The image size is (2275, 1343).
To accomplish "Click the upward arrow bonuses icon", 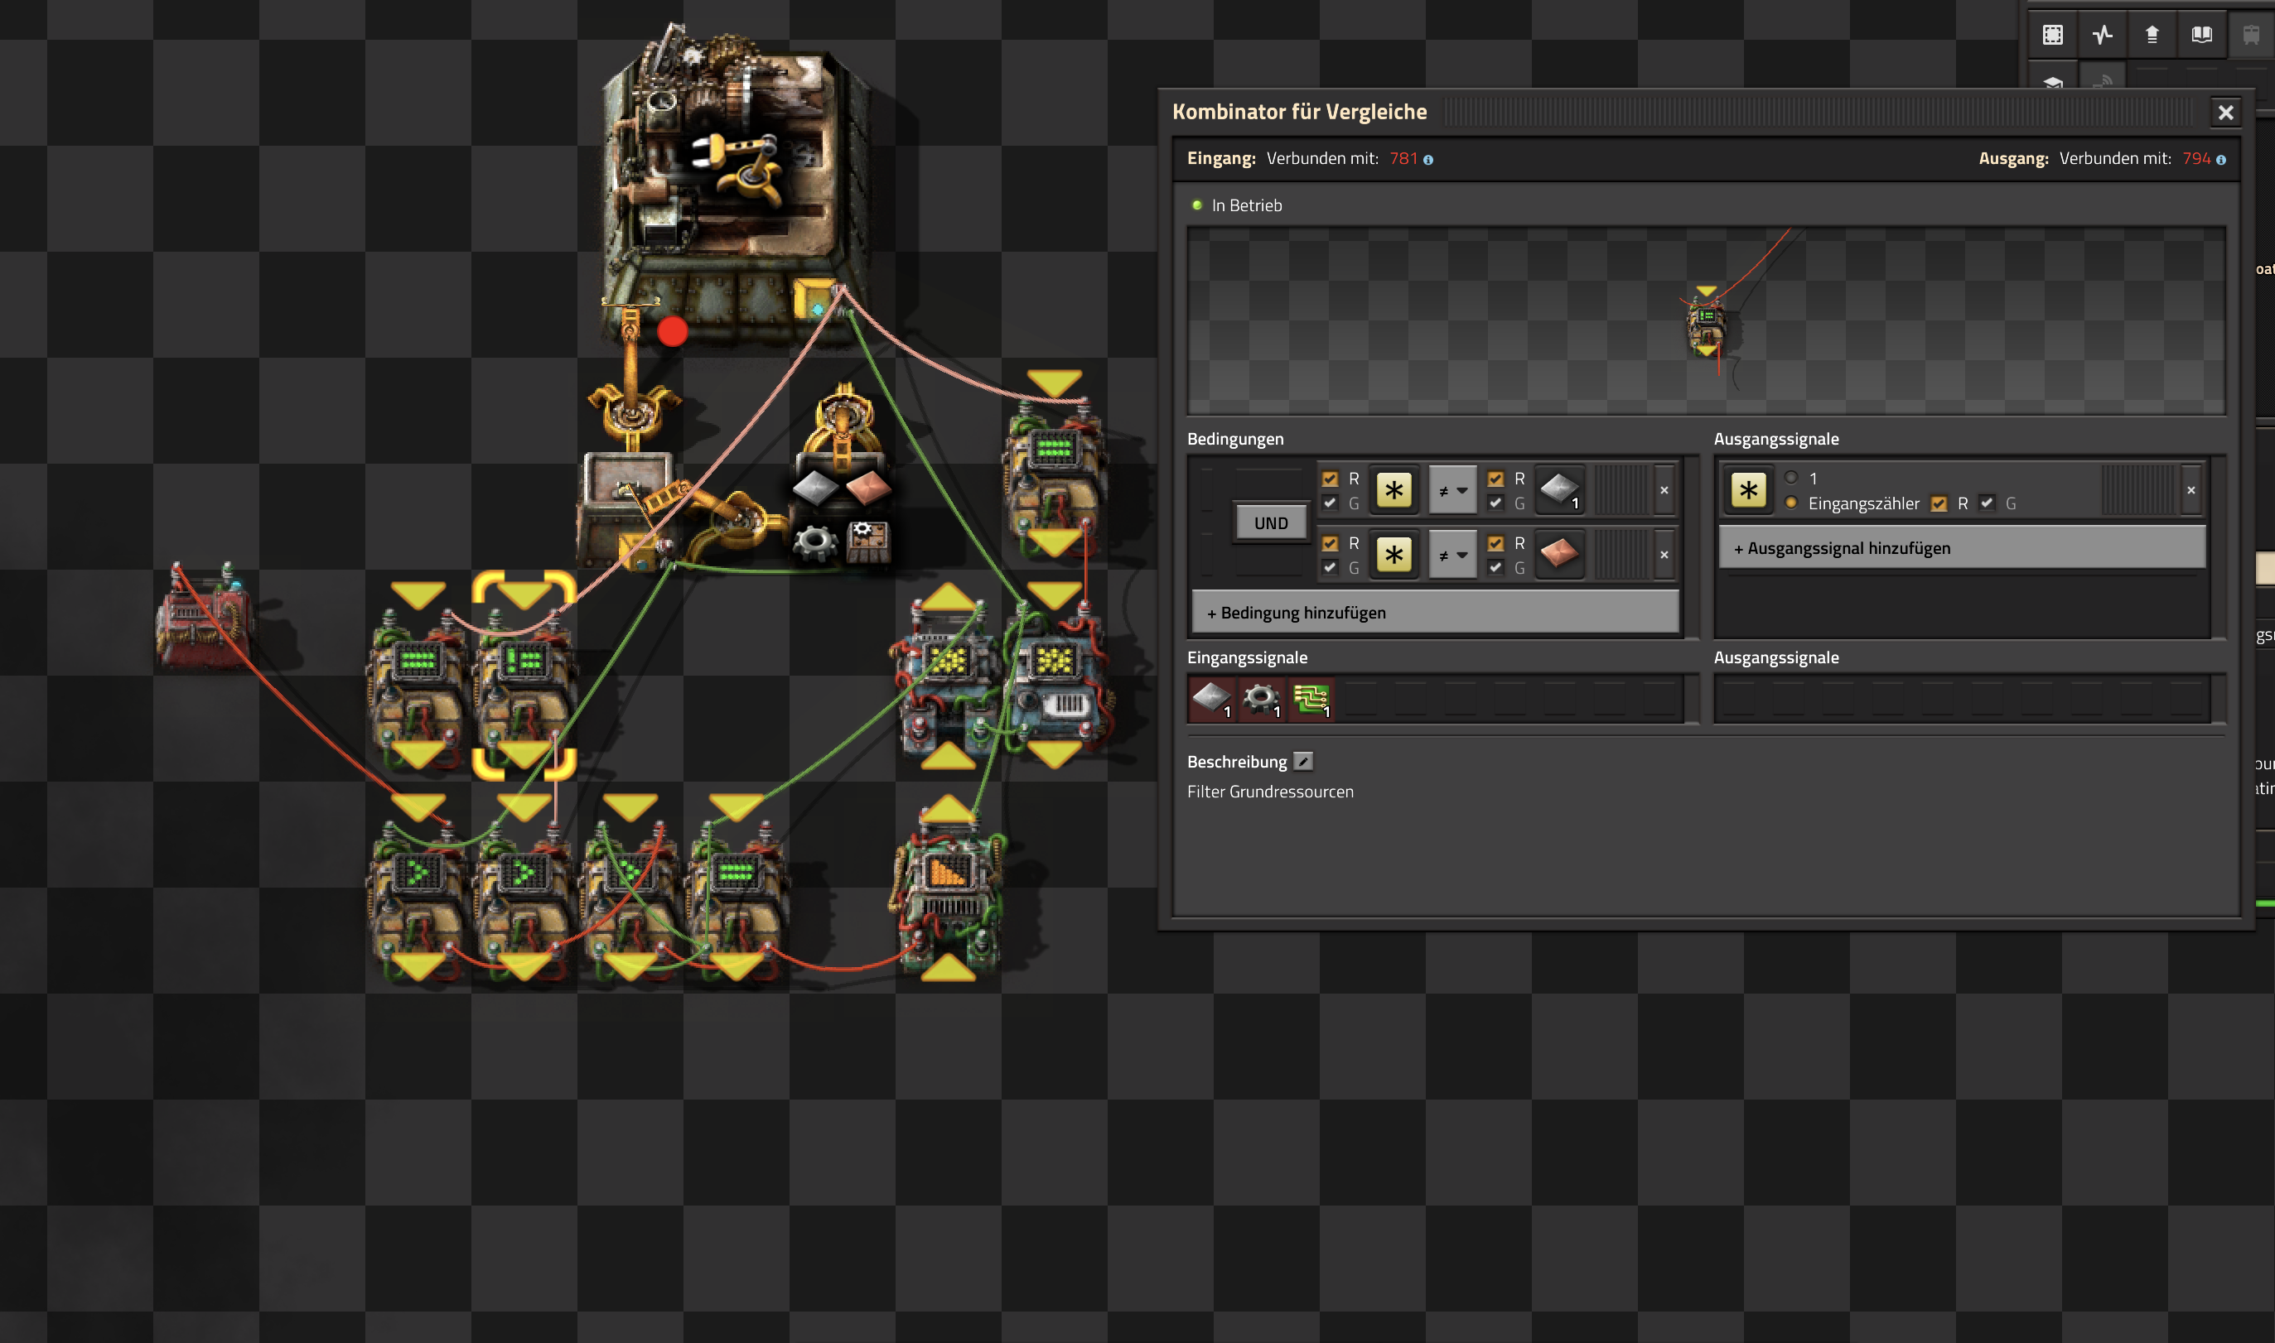I will [2152, 35].
